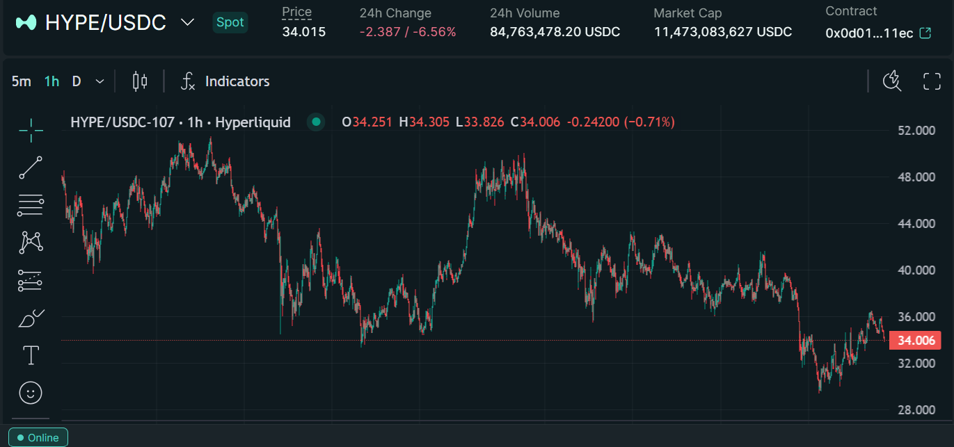Click the contract address 0x0d01...11ec
954x447 pixels.
[x=869, y=33]
